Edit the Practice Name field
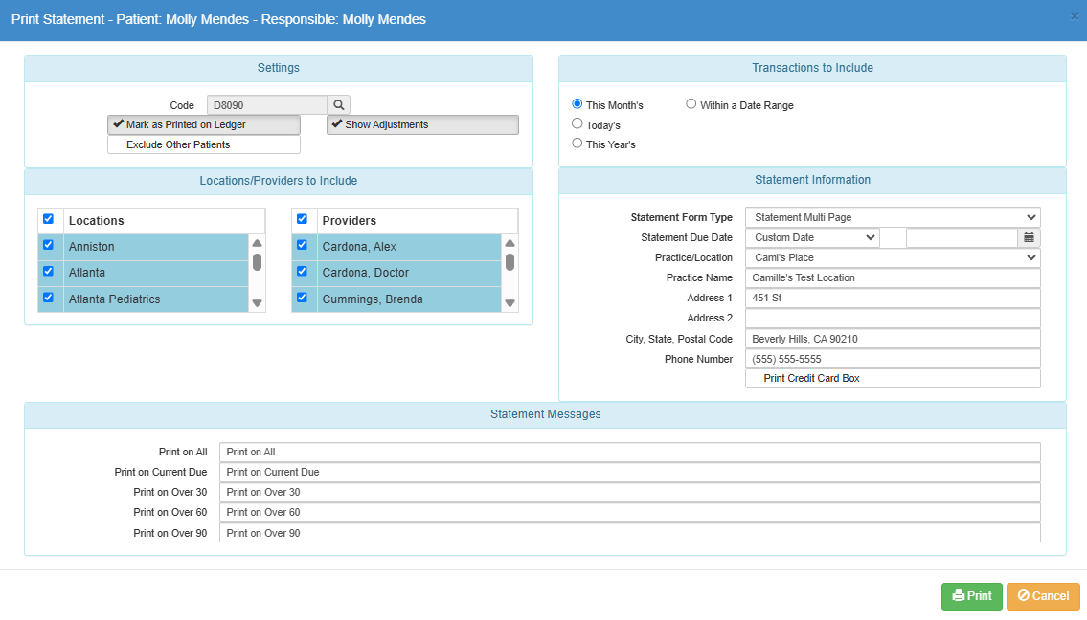This screenshot has height=620, width=1087. pos(893,277)
